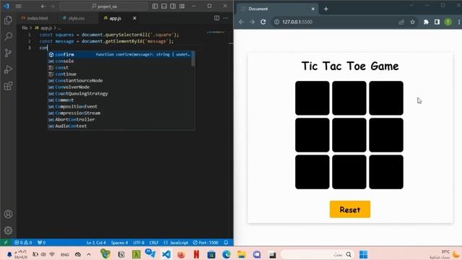This screenshot has width=462, height=260.
Task: Open File Explorer from the taskbar
Action: 241,254
